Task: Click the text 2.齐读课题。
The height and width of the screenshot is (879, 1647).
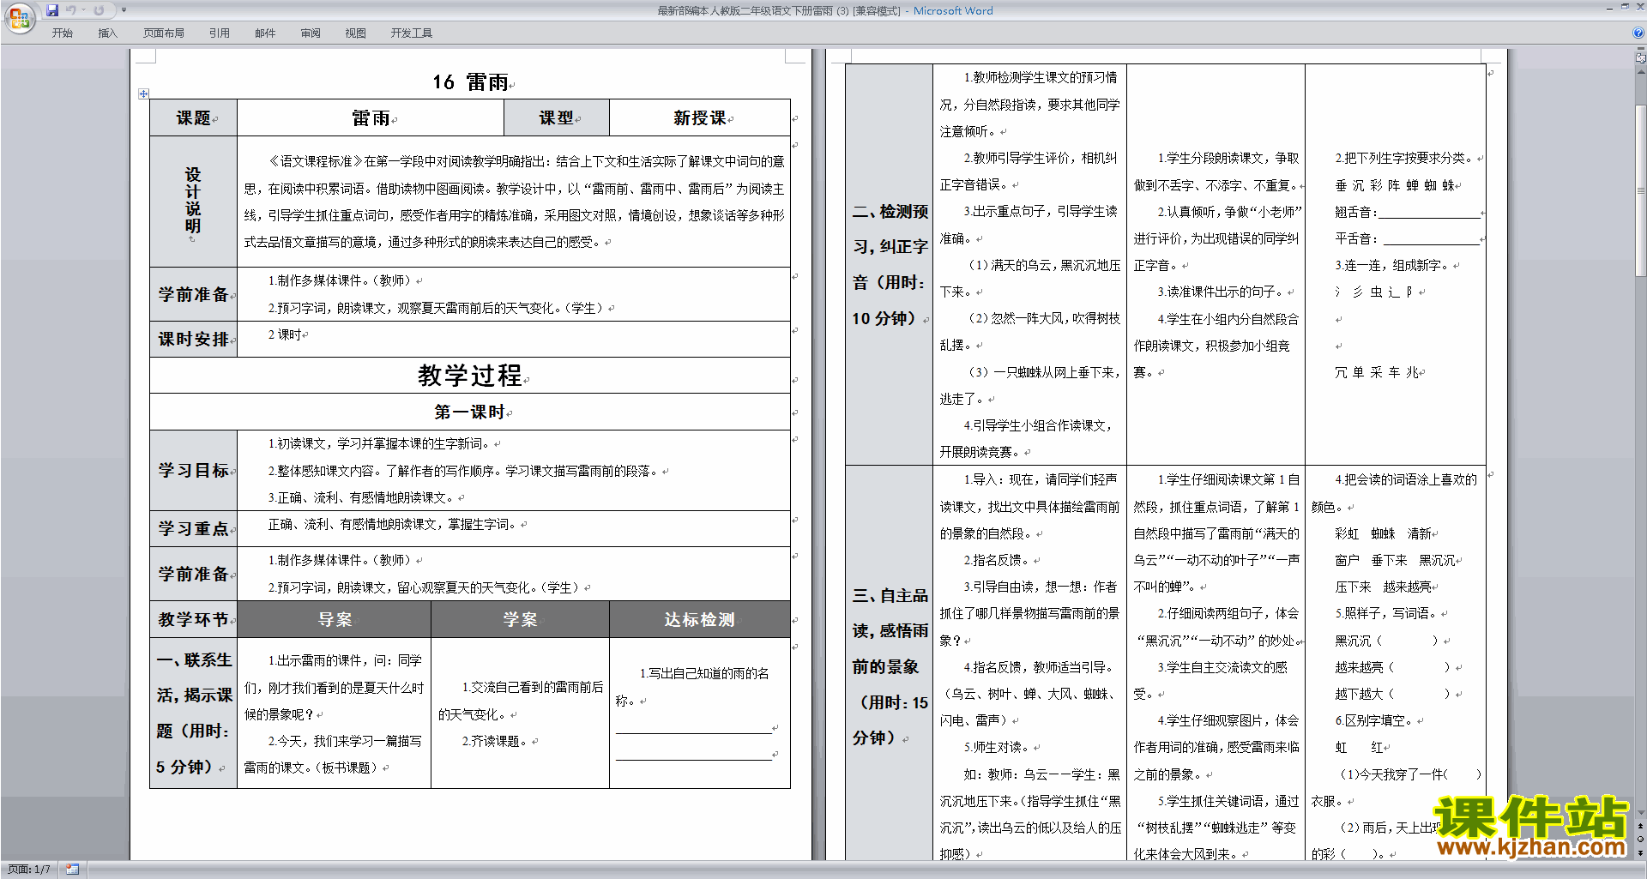Action: point(497,741)
